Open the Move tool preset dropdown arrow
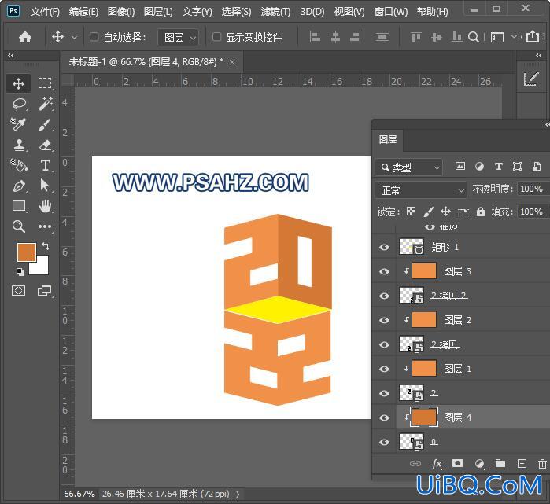This screenshot has width=550, height=504. tap(75, 37)
